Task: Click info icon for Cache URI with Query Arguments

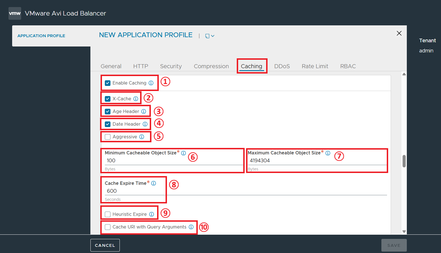Action: click(191, 227)
